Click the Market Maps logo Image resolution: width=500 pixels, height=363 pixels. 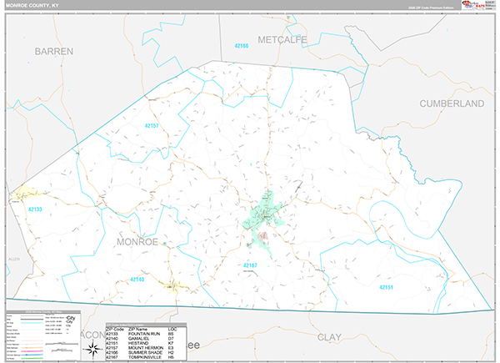tap(473, 5)
